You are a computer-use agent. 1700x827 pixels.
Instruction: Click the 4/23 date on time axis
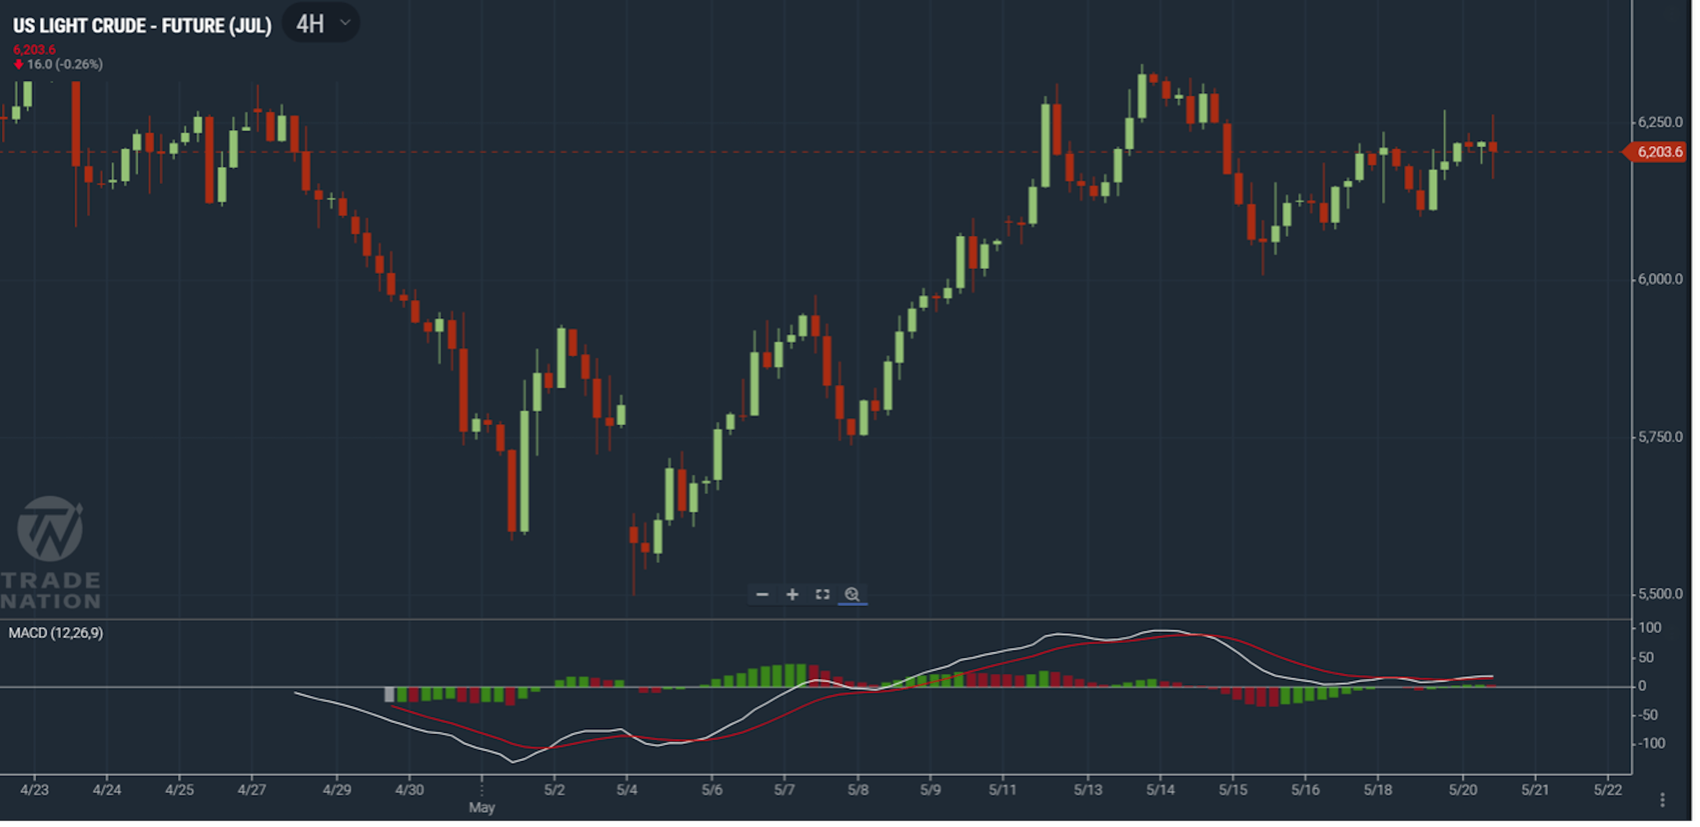coord(35,790)
